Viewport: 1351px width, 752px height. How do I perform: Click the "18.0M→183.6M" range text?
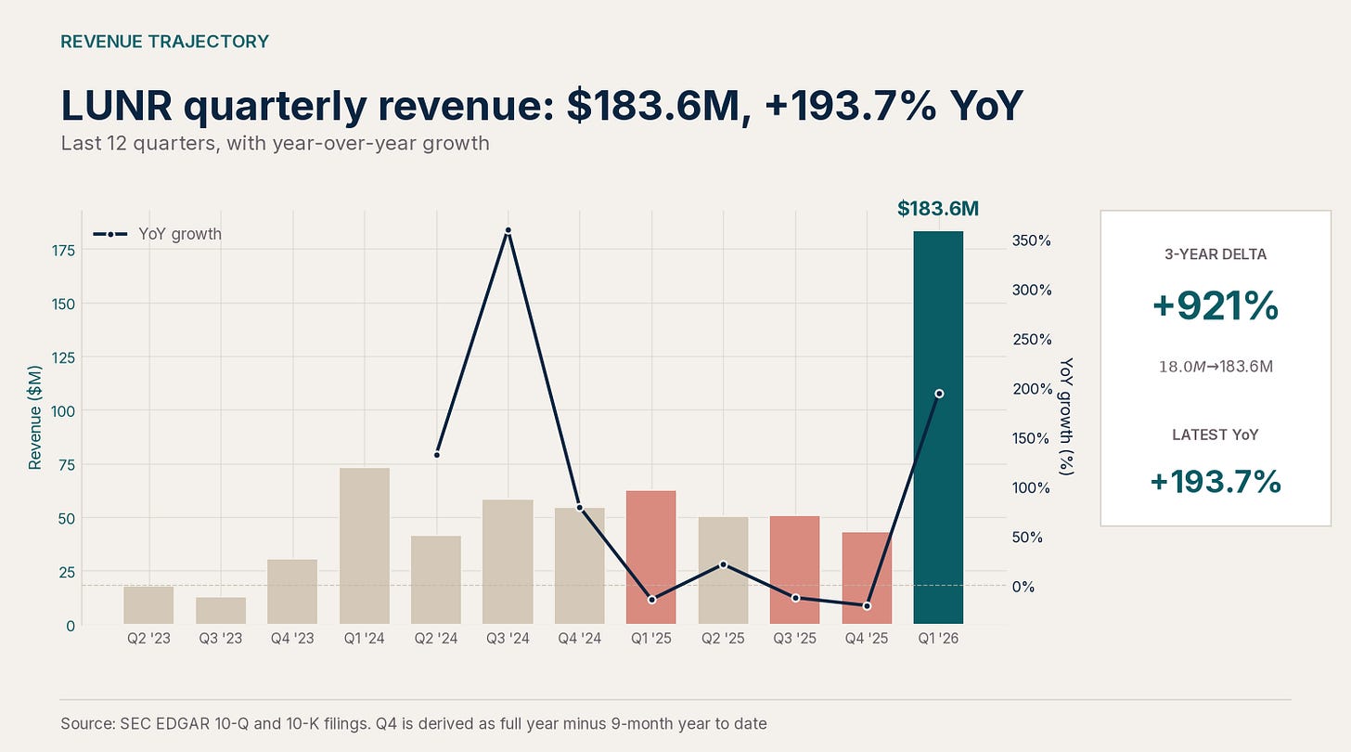click(1216, 367)
